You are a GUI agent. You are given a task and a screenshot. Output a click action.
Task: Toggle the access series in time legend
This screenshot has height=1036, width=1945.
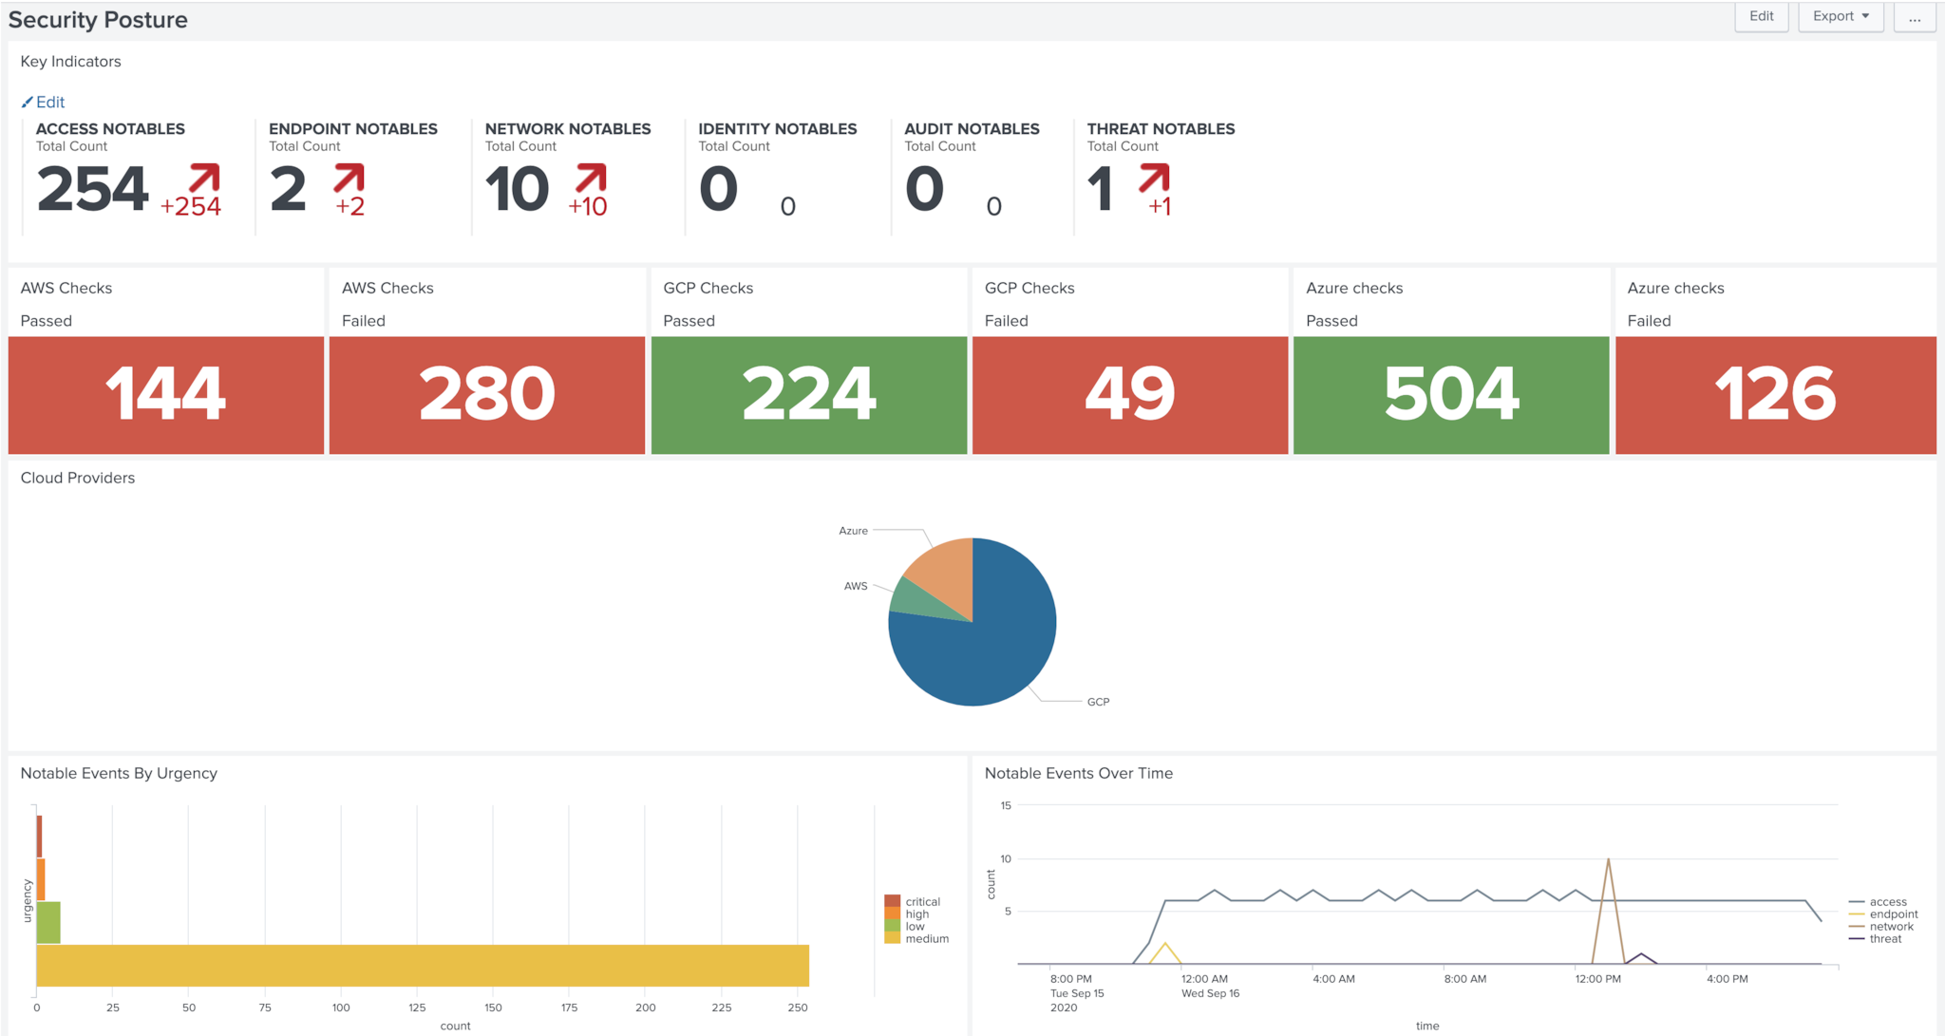coord(1887,902)
